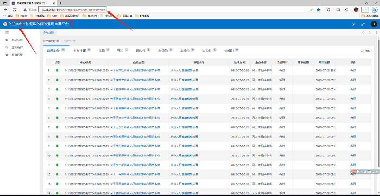The height and width of the screenshot is (196, 380).
Task: Select the fifth task status tab
Action: (x=143, y=50)
